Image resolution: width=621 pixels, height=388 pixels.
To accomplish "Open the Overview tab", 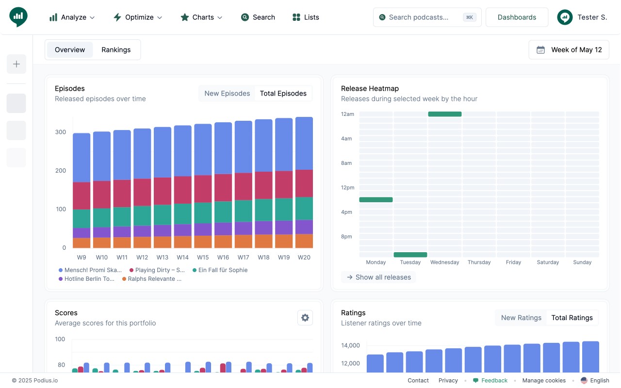I will 70,49.
